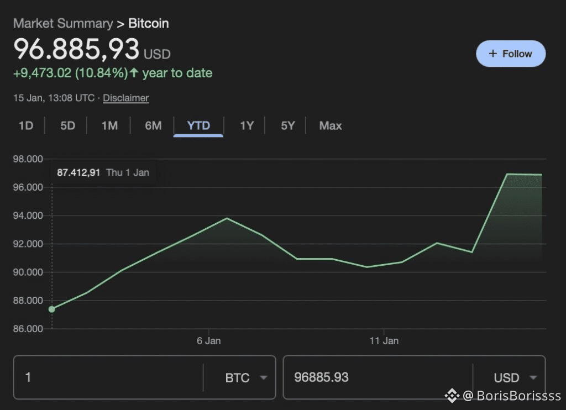
Task: Select the 5D range tab
Action: coord(67,125)
